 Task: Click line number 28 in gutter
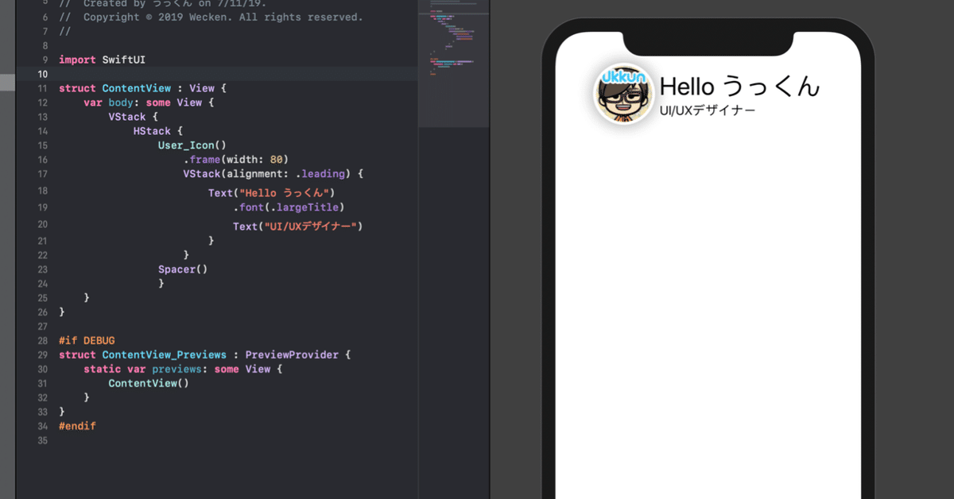42,341
